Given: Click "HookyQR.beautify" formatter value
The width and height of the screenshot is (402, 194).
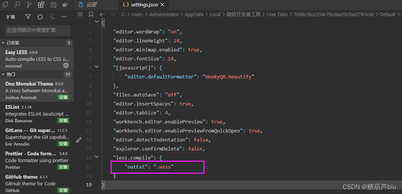Looking at the screenshot, I should pyautogui.click(x=229, y=77).
